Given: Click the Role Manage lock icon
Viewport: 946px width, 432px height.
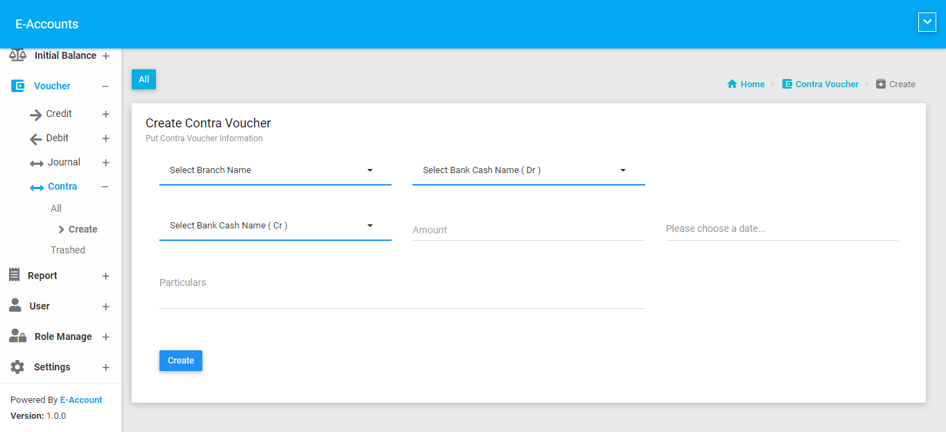Looking at the screenshot, I should 17,336.
